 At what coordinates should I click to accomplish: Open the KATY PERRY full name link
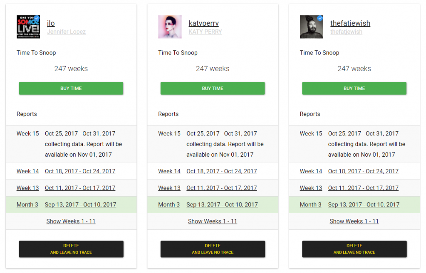tap(205, 32)
